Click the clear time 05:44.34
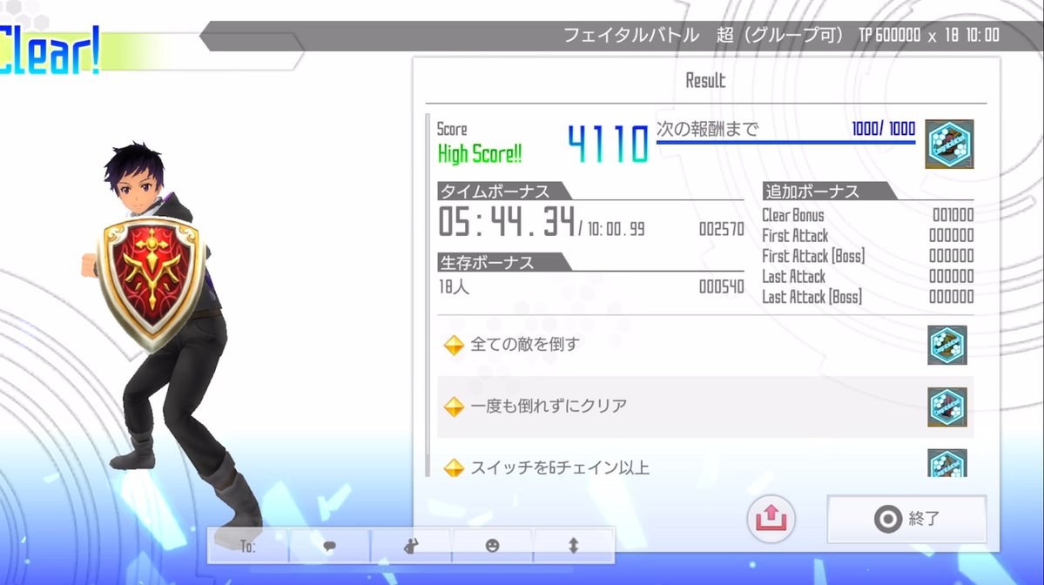The image size is (1044, 585). pyautogui.click(x=507, y=222)
